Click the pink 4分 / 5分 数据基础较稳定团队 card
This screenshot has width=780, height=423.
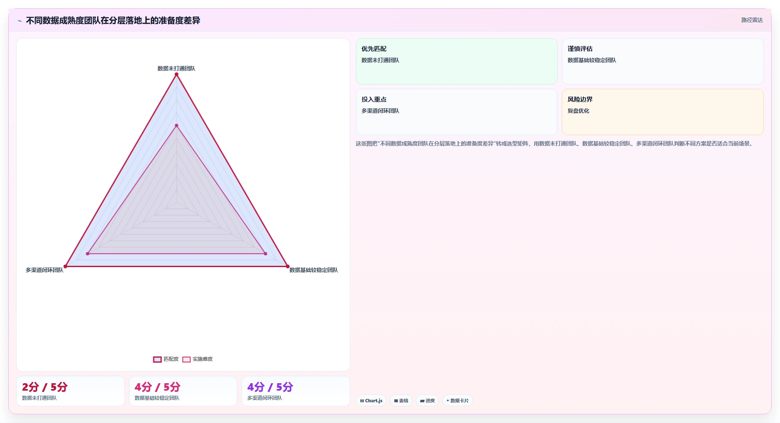click(183, 391)
